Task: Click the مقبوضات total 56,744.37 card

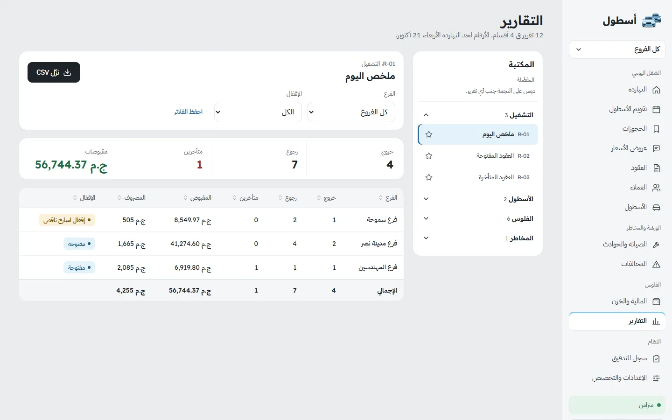Action: coord(68,160)
